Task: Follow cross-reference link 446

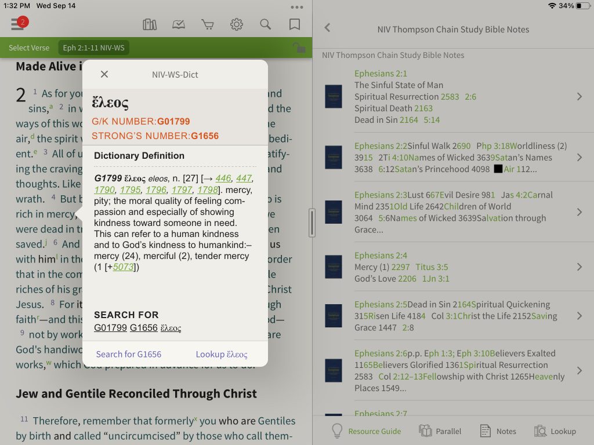Action: click(x=223, y=178)
